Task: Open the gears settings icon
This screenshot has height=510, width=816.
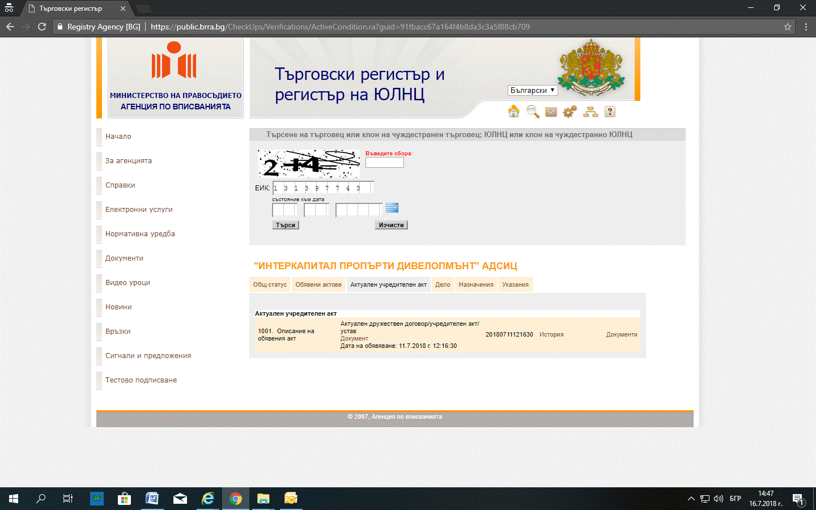Action: [569, 112]
